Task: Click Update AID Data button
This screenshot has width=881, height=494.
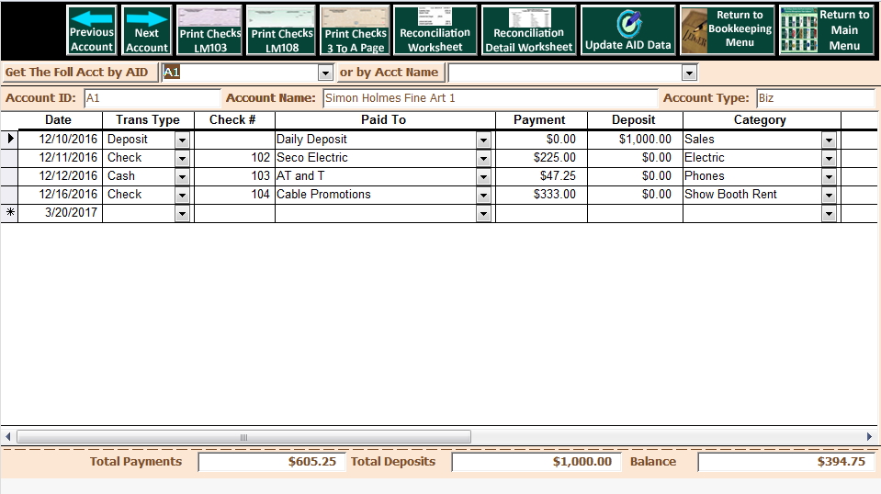Action: (x=627, y=30)
